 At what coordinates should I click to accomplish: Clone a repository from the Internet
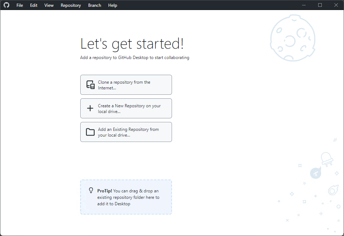(126, 85)
